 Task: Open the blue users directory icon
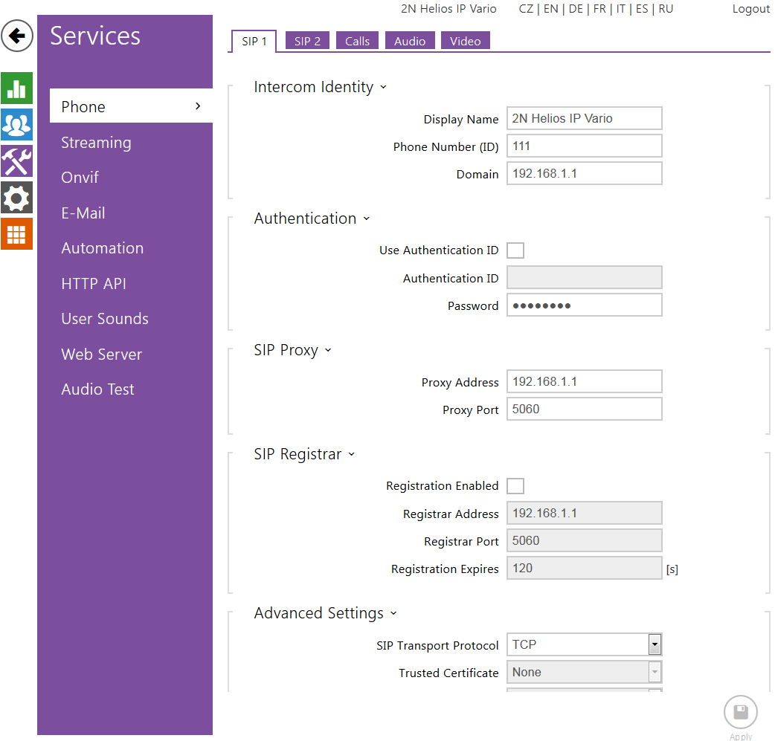[16, 124]
